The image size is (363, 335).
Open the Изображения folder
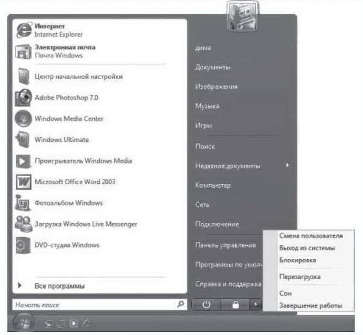[x=216, y=87]
